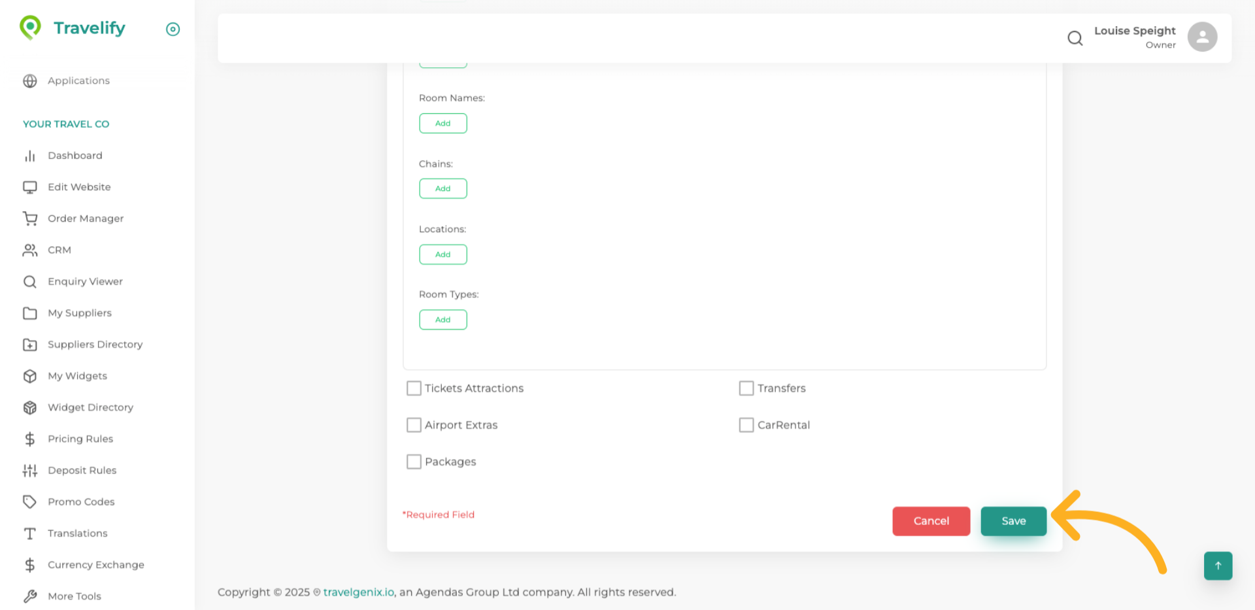Click the green Save button
1255x610 pixels.
1013,521
